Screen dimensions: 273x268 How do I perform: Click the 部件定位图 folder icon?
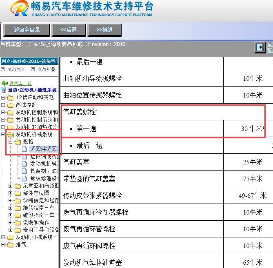18,193
